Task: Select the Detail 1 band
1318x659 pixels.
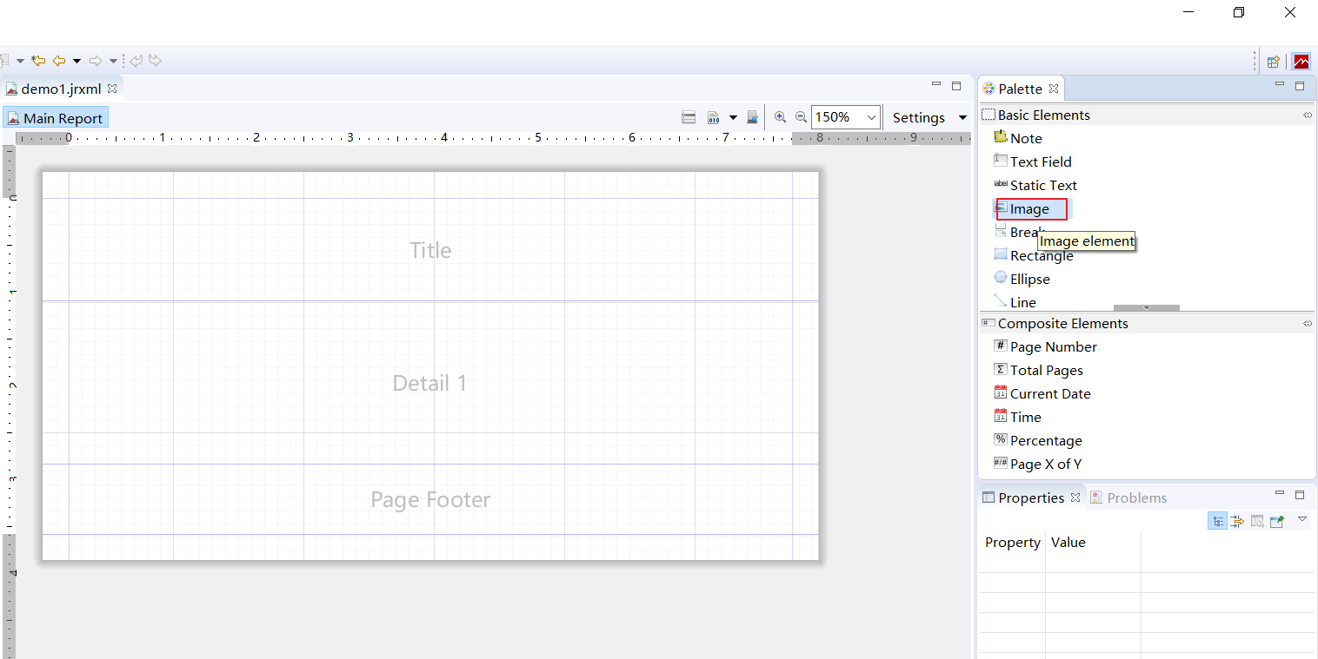Action: pyautogui.click(x=430, y=383)
